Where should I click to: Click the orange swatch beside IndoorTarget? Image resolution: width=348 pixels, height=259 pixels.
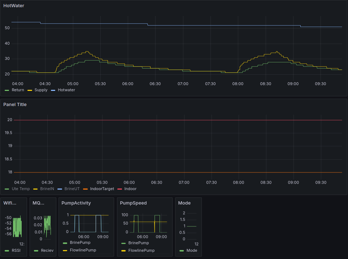(85, 189)
